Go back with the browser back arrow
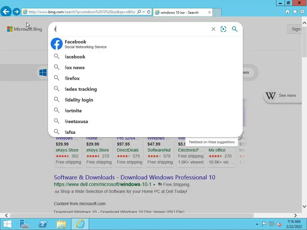The image size is (307, 230). [x=6, y=12]
